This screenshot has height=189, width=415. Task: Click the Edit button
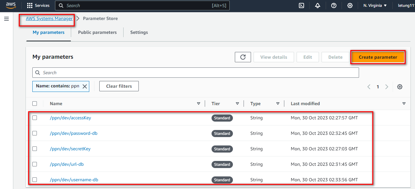point(308,57)
